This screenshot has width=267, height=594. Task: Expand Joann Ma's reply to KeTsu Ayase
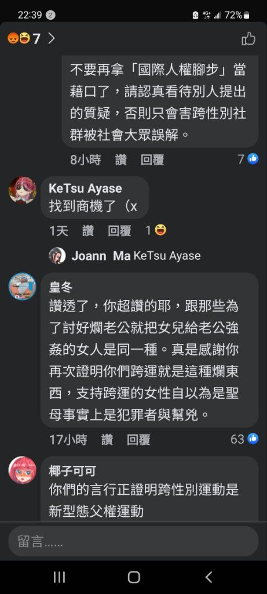tap(125, 256)
